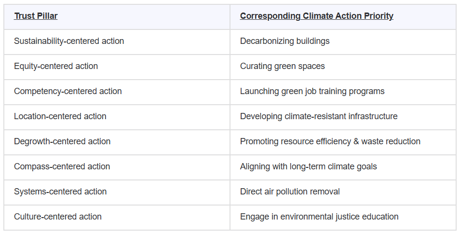
Task: Click the Equity-centered action cell
Action: [x=56, y=66]
